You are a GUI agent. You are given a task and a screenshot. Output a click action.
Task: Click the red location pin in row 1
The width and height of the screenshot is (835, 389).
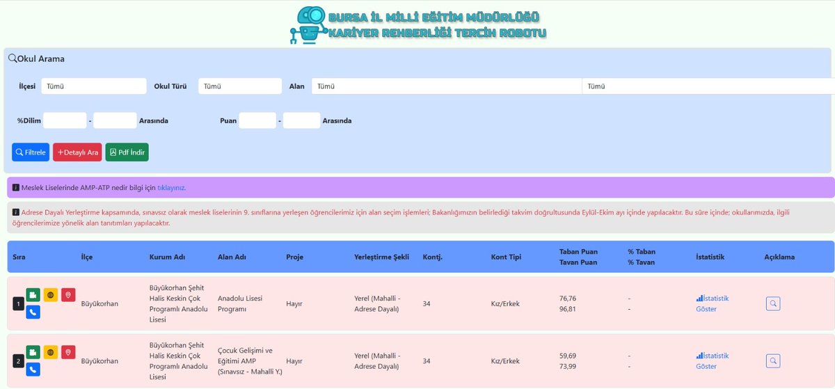[68, 294]
